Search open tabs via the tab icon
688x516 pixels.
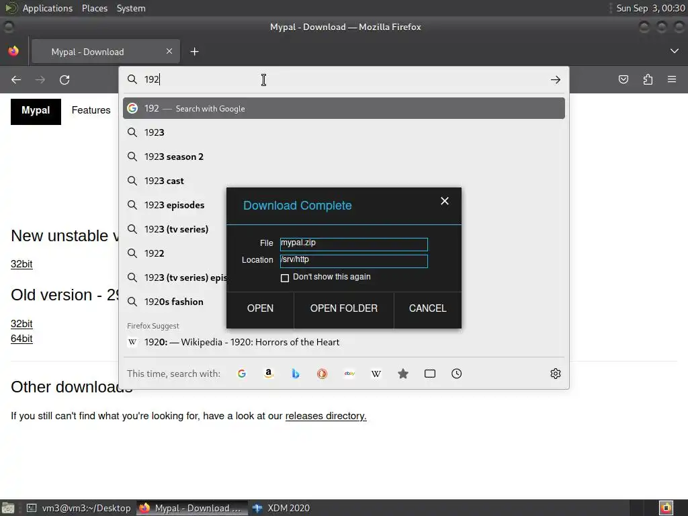pyautogui.click(x=430, y=374)
